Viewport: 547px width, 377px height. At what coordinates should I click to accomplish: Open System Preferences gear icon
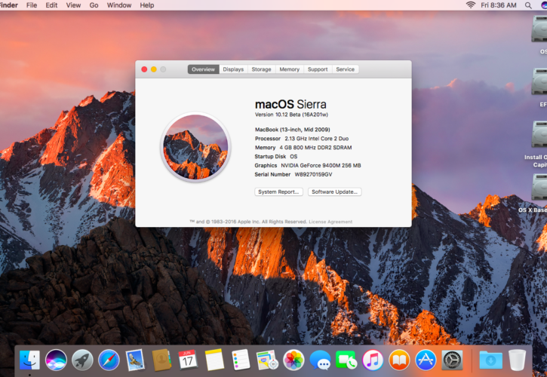[452, 360]
